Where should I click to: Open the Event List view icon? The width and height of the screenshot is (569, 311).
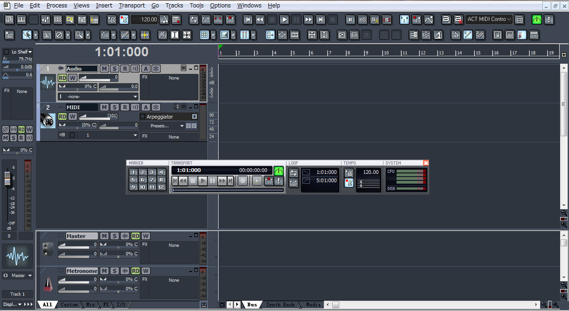tap(82, 20)
